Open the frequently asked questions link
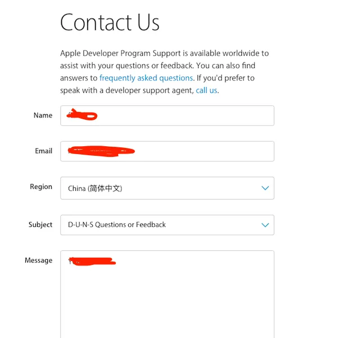Image resolution: width=351 pixels, height=338 pixels. [146, 78]
